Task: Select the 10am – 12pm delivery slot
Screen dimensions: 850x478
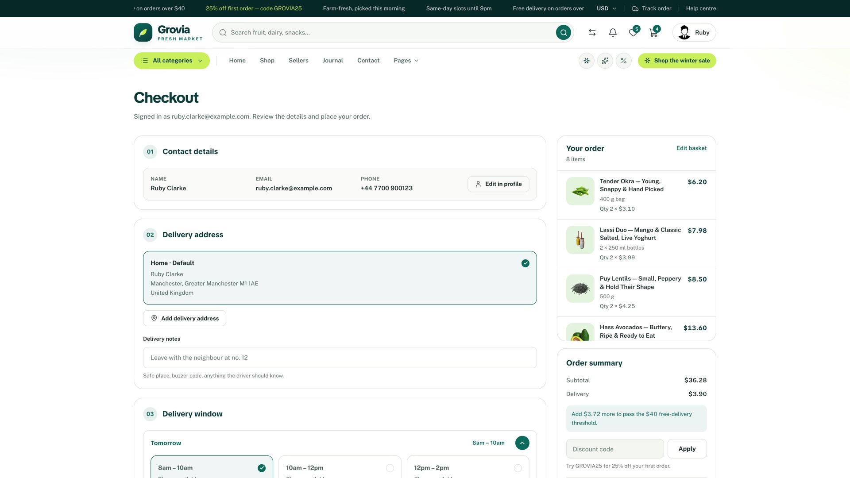Action: tap(340, 467)
